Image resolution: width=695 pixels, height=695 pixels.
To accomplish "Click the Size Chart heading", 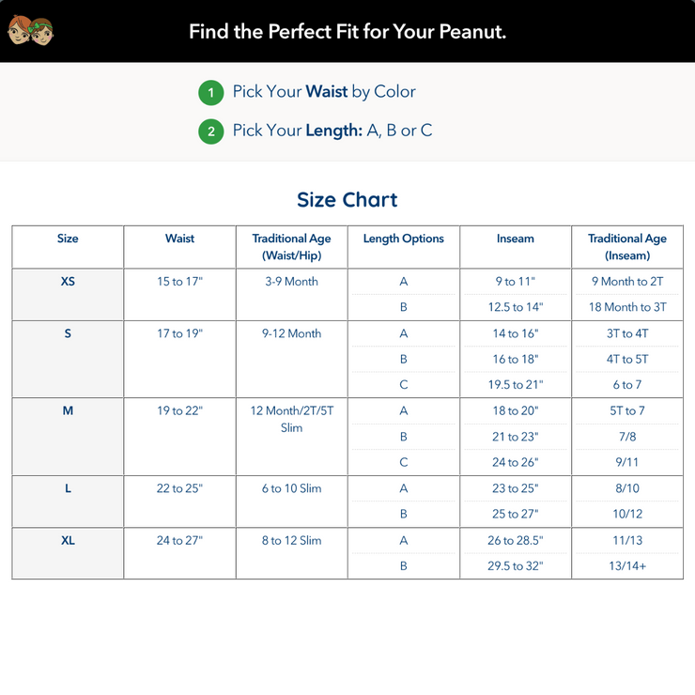I will (347, 199).
